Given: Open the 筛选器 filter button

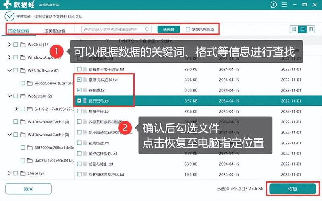Looking at the screenshot, I should 168,29.
